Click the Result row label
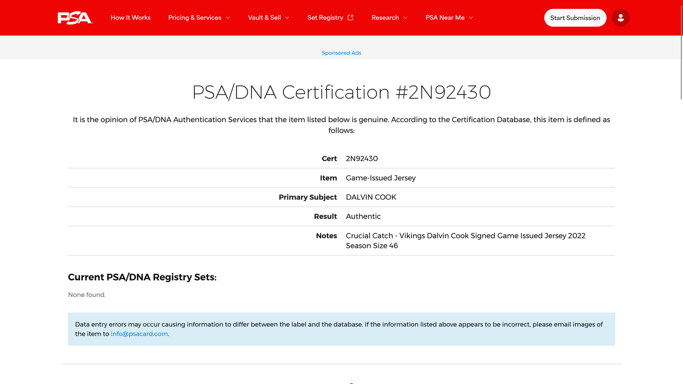The height and width of the screenshot is (384, 683). point(326,216)
